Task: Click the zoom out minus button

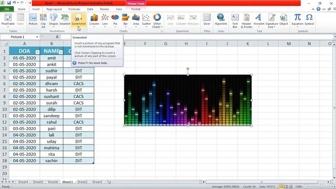Action: [306, 186]
